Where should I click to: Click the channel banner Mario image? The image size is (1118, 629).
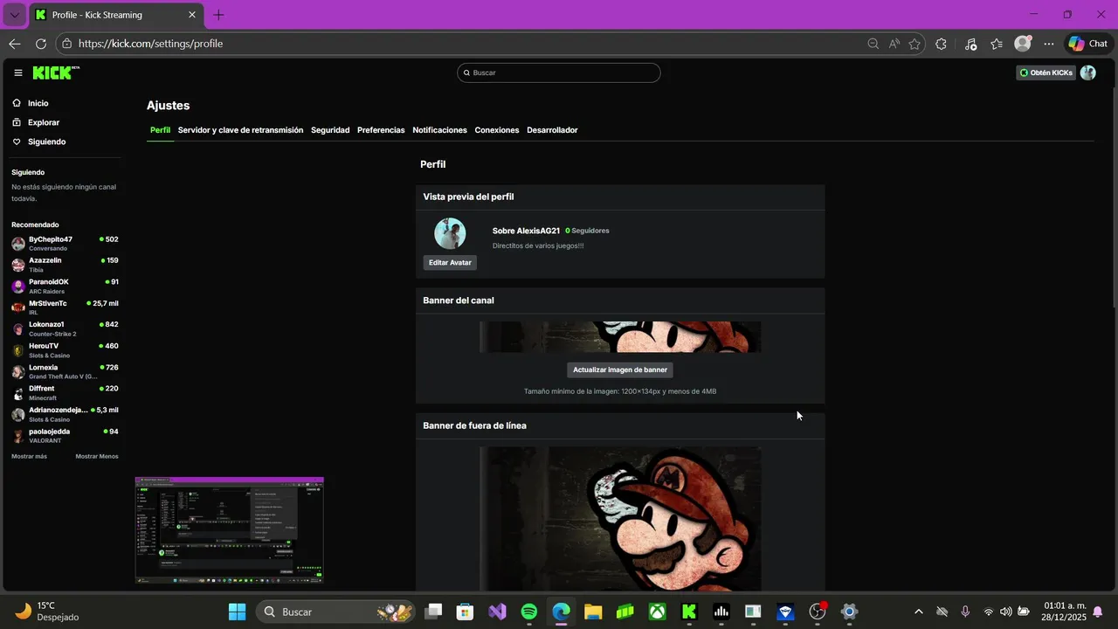coord(620,337)
